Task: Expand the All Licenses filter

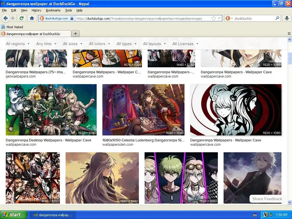Action: point(185,44)
